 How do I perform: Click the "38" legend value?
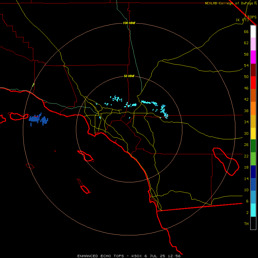coord(246,111)
